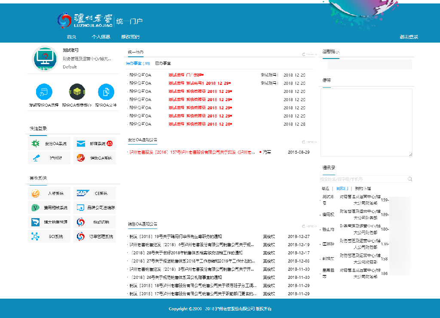440x318 pixels.
Task: Open the 〔2018〕28号 sales archive notice
Action: pyautogui.click(x=187, y=253)
